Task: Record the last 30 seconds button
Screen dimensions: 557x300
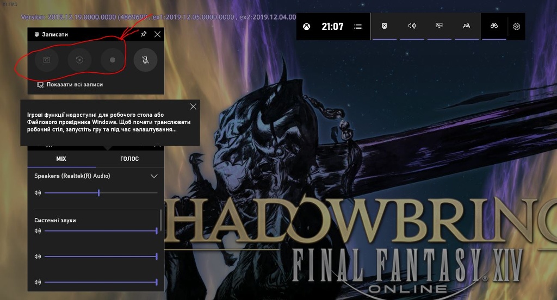Action: [79, 60]
